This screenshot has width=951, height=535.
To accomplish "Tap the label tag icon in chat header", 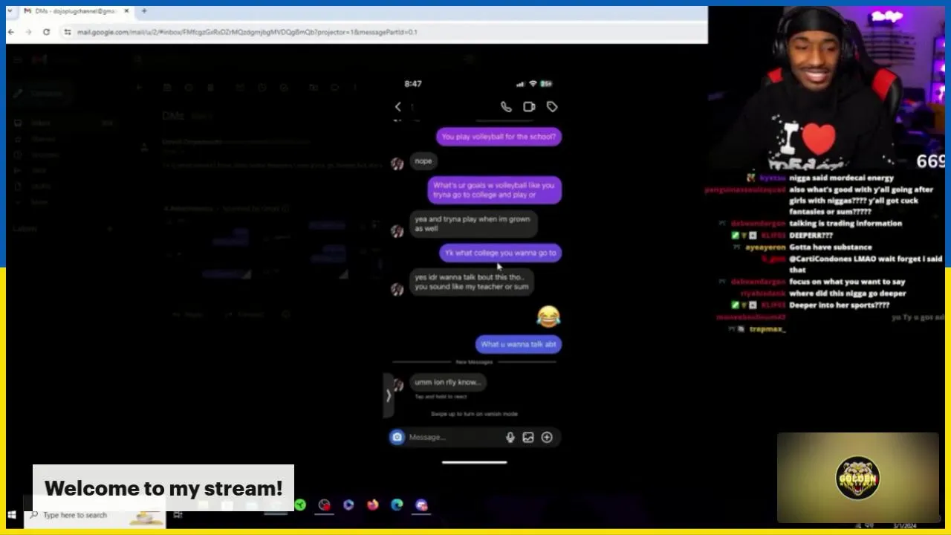I will click(552, 107).
